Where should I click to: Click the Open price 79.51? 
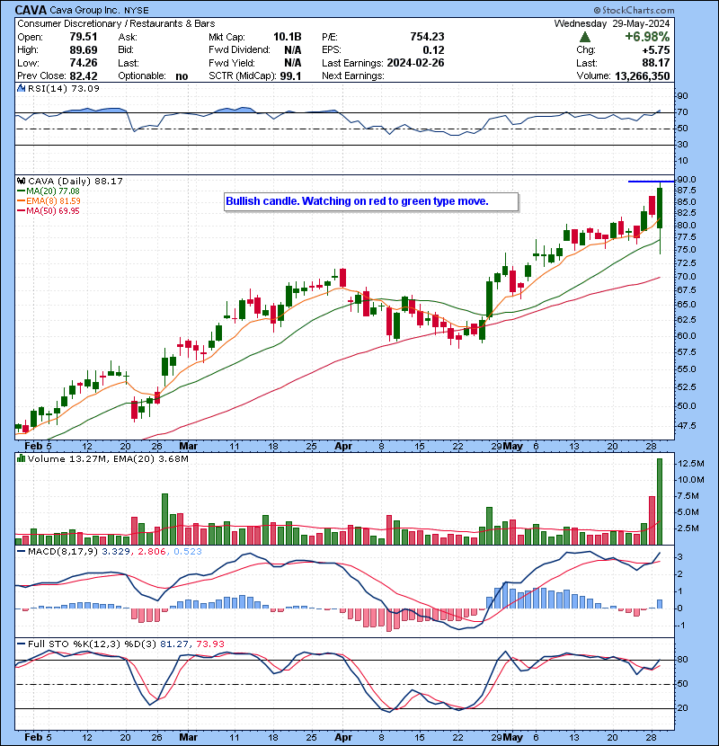click(x=84, y=37)
